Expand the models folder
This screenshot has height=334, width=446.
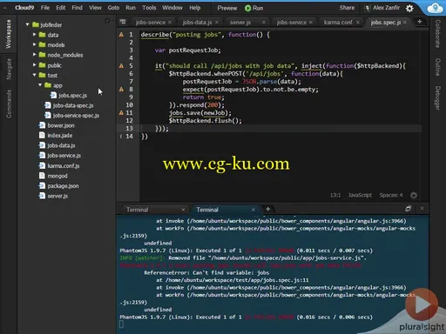coord(34,44)
